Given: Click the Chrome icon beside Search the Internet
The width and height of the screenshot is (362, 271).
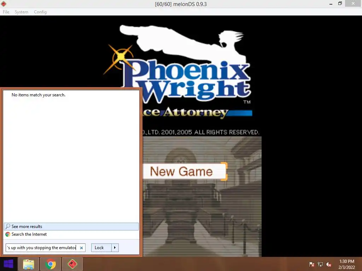Looking at the screenshot, I should click(8, 234).
